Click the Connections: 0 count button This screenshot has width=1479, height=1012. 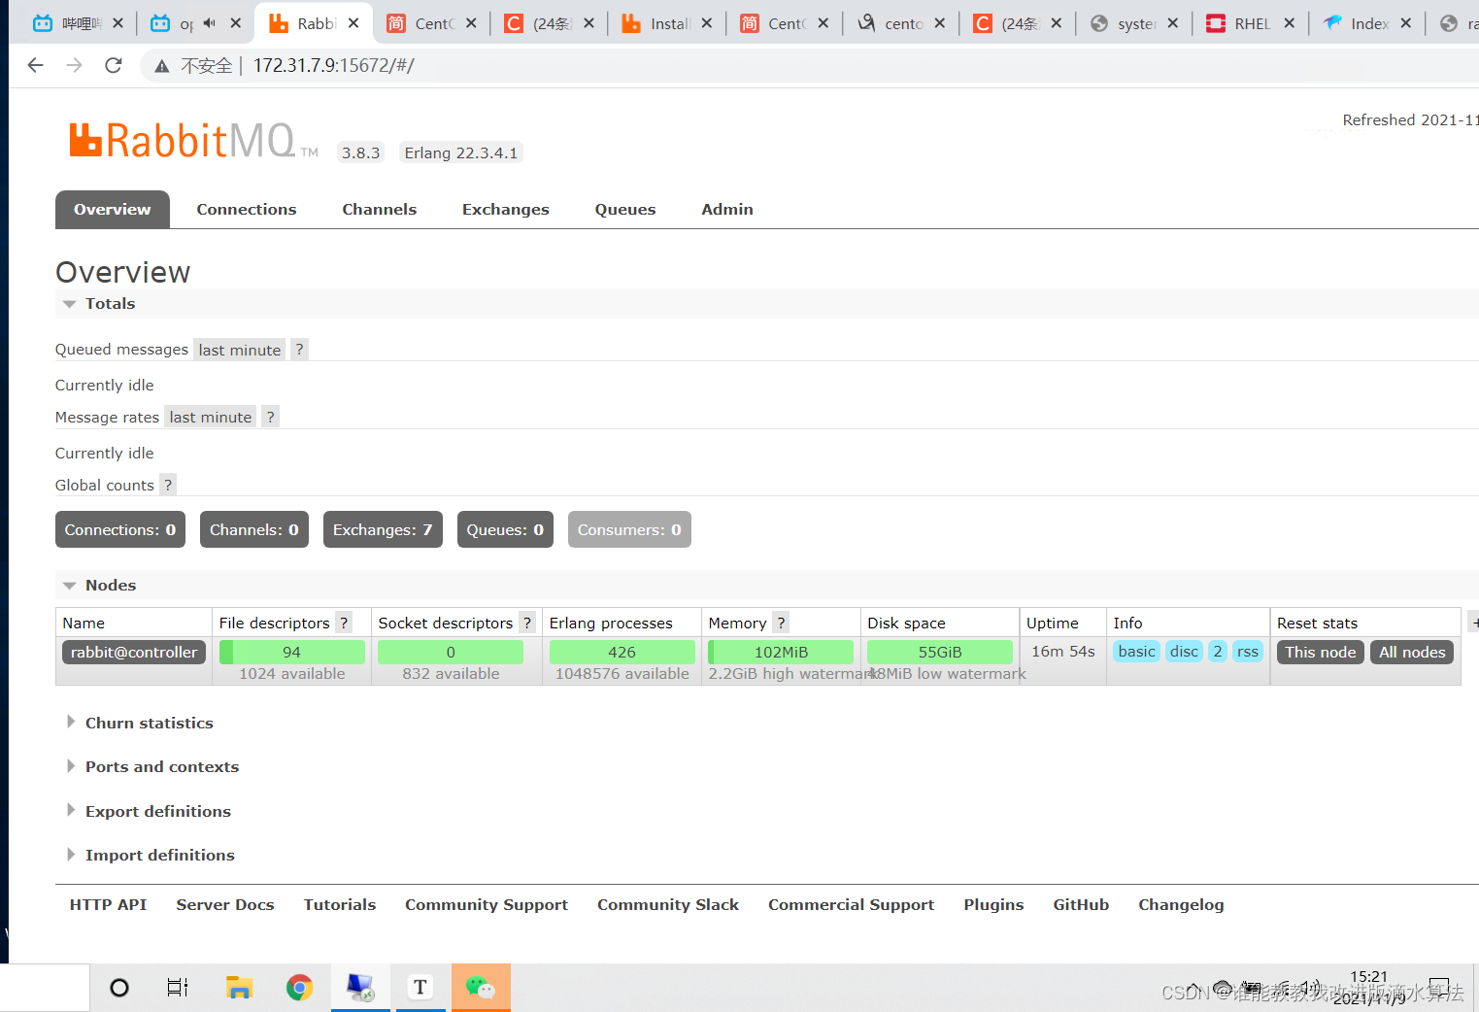pyautogui.click(x=120, y=529)
